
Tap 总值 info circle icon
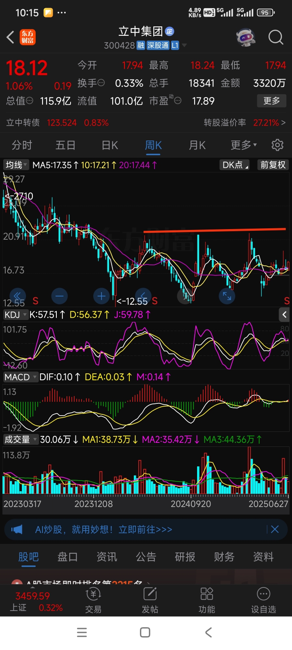(x=29, y=101)
